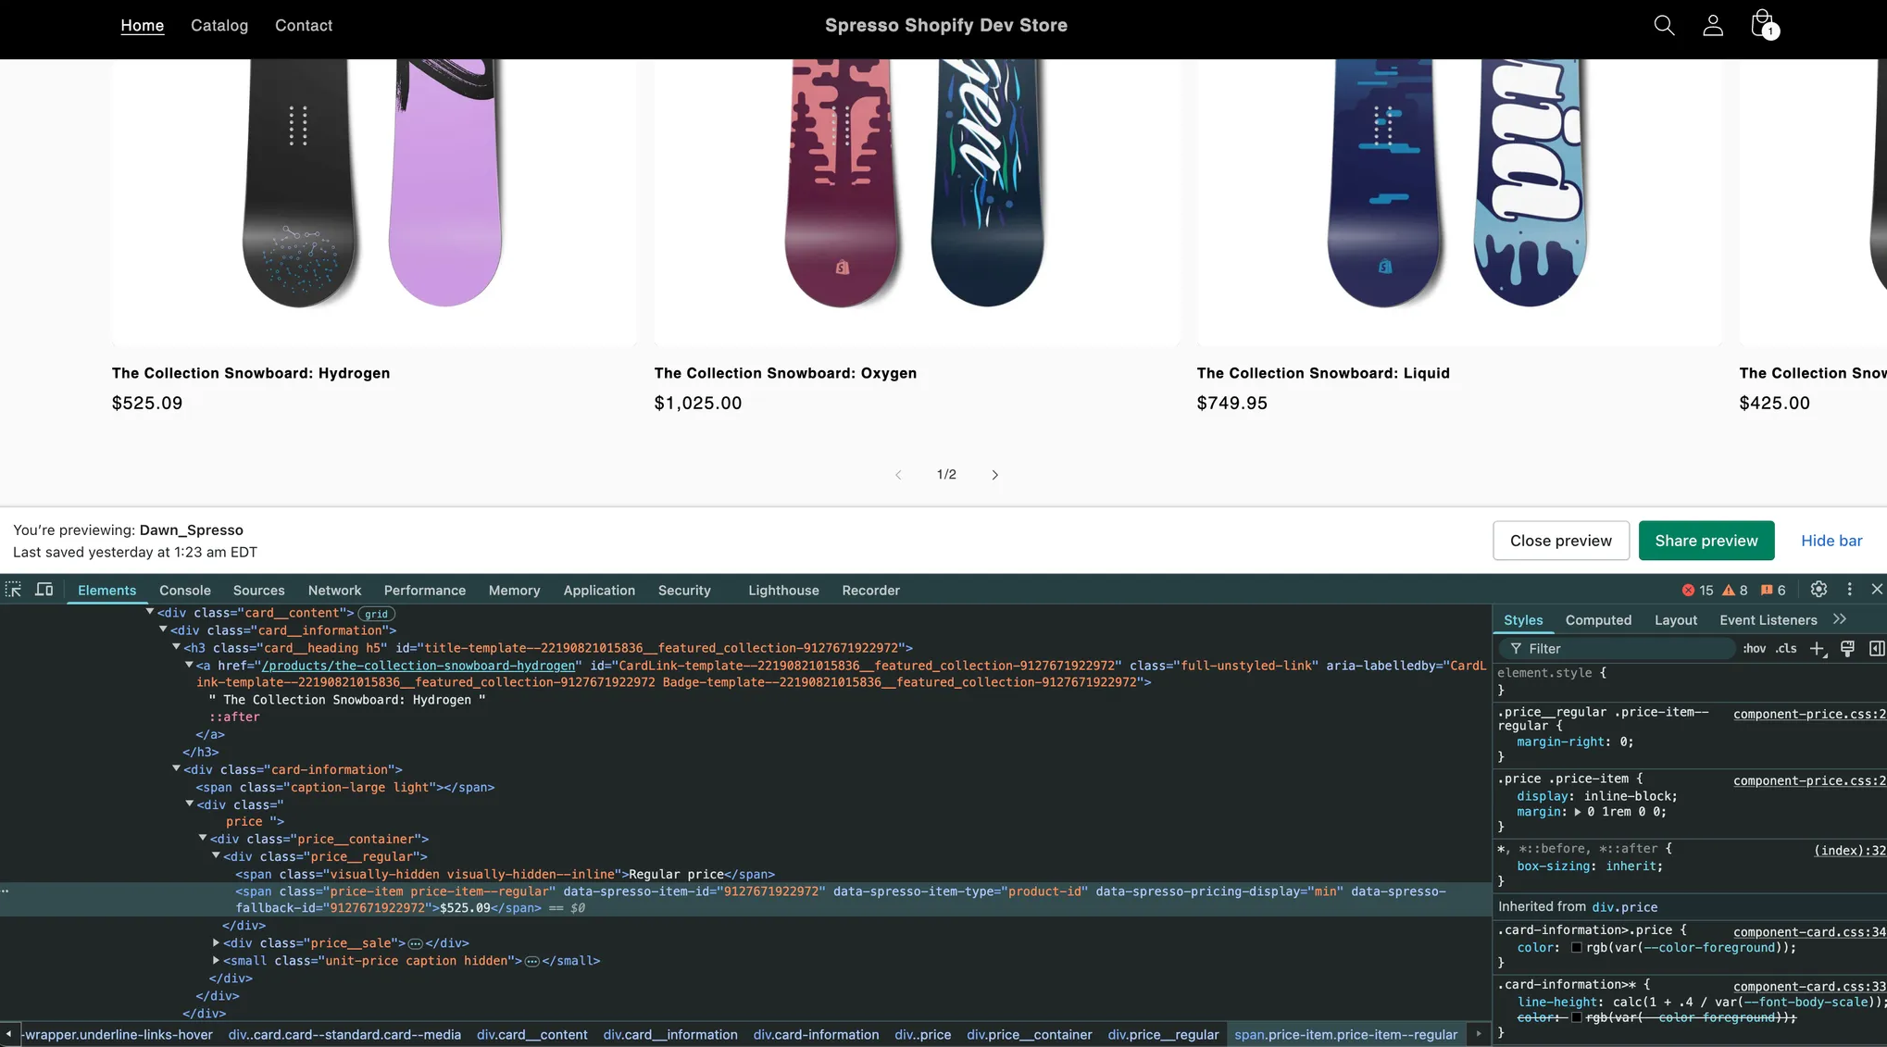Open DevTools three-dot customize menu
Image resolution: width=1887 pixels, height=1047 pixels.
click(1850, 590)
